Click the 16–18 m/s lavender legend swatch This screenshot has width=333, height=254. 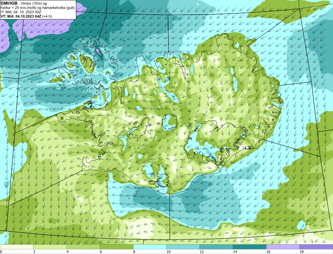[283, 247]
